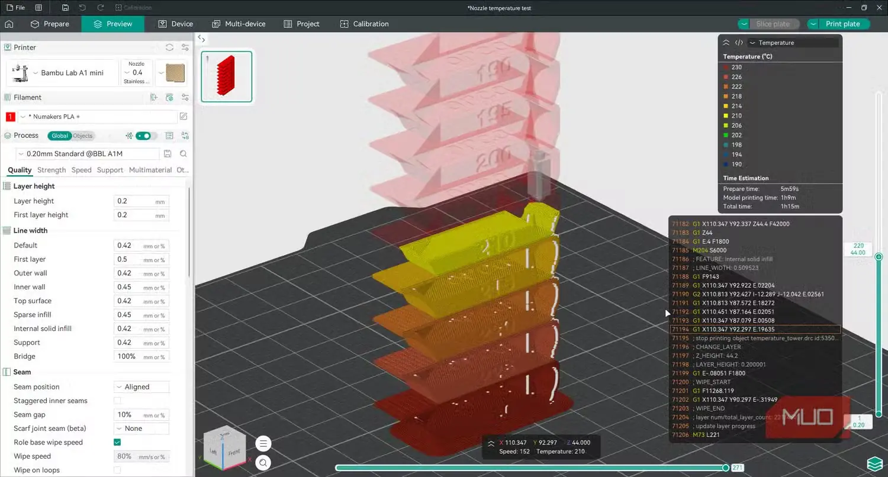Uncheck Role base wipe speed
Screen dimensions: 888x477
(x=117, y=442)
